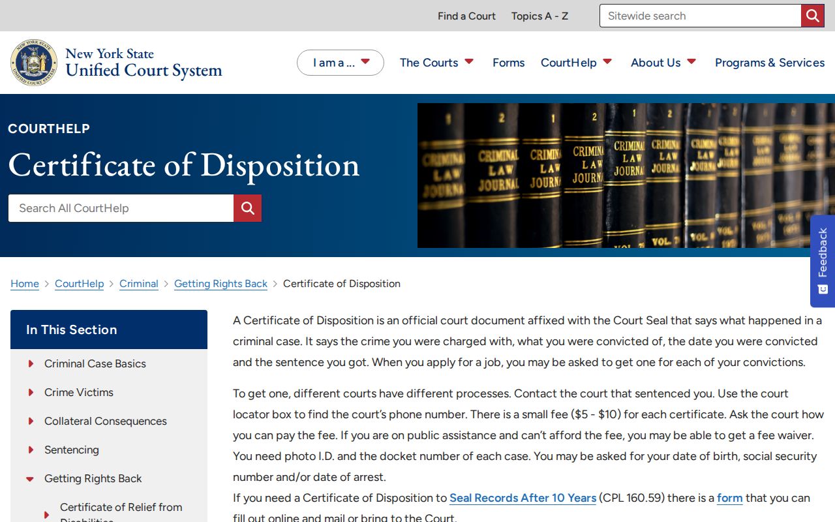This screenshot has height=522, width=835.
Task: Go to CourtHelp breadcrumb link
Action: point(80,284)
